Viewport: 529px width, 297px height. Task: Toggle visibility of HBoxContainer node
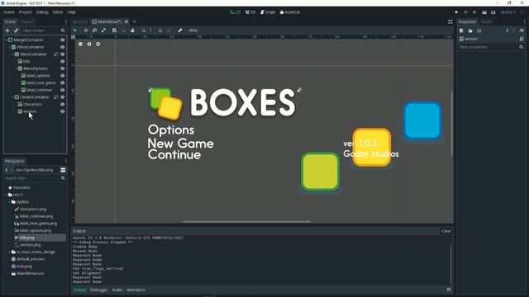pos(63,47)
